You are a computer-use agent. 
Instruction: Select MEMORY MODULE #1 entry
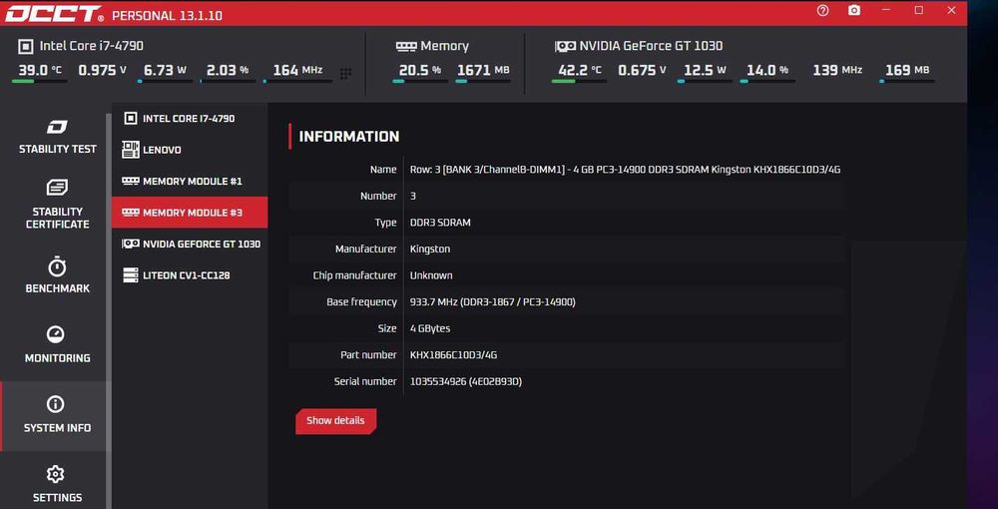click(190, 182)
